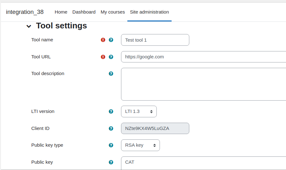This screenshot has height=170, width=286.
Task: Click inside the Tool URL field
Action: (x=204, y=57)
